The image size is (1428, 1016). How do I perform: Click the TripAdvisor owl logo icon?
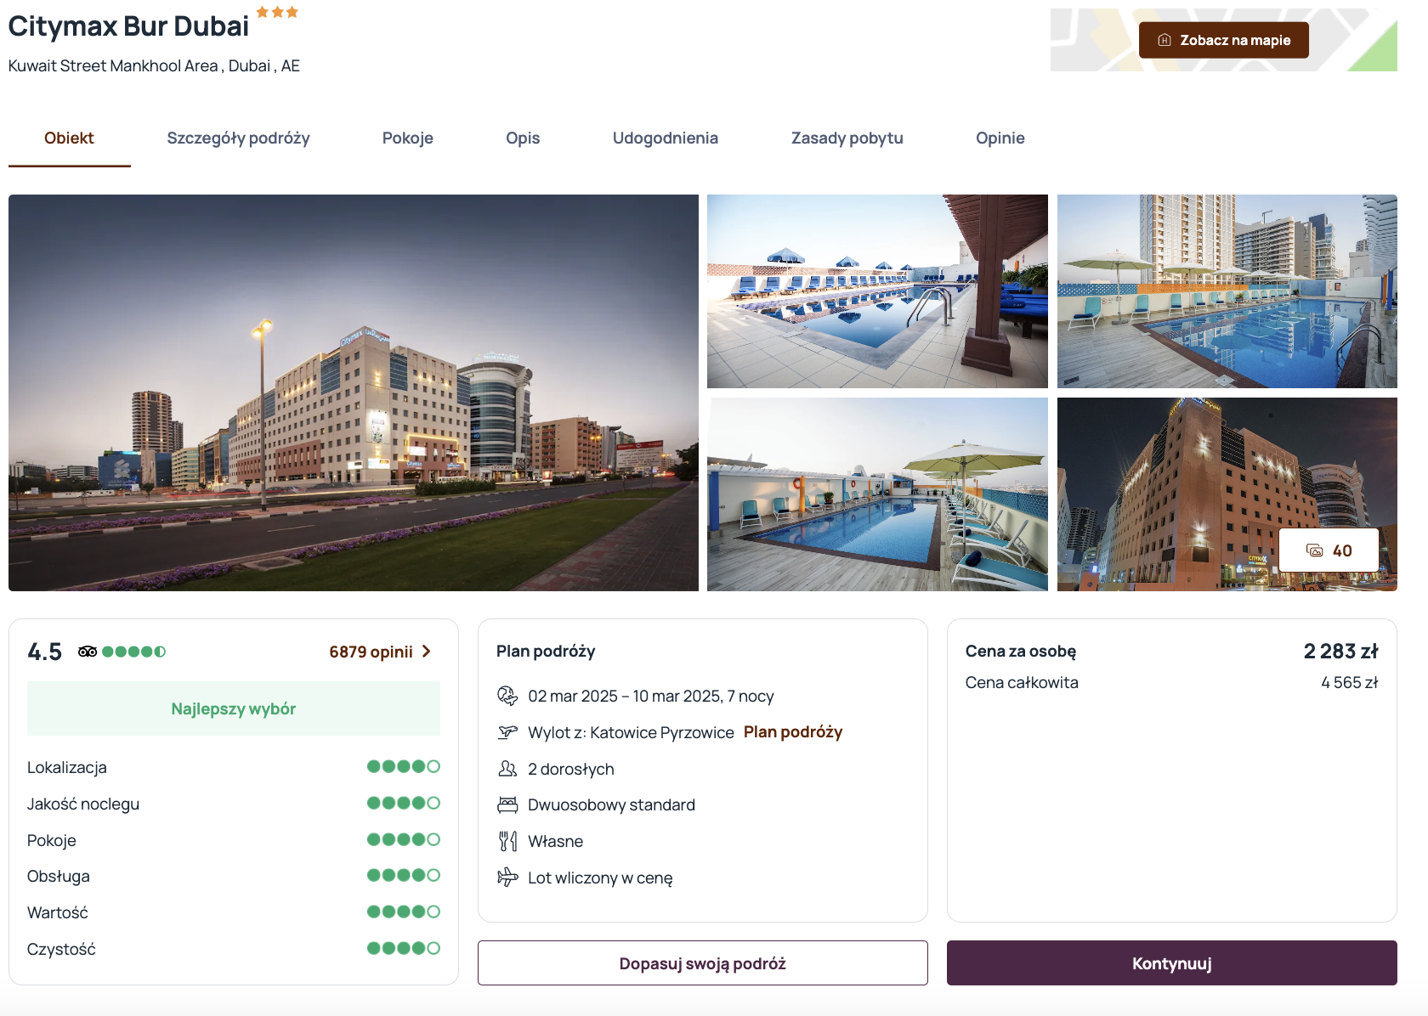[x=87, y=652]
